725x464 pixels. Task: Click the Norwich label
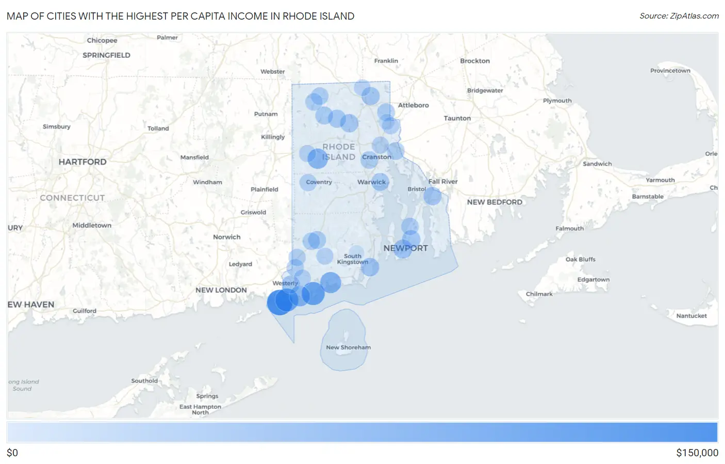tap(226, 237)
